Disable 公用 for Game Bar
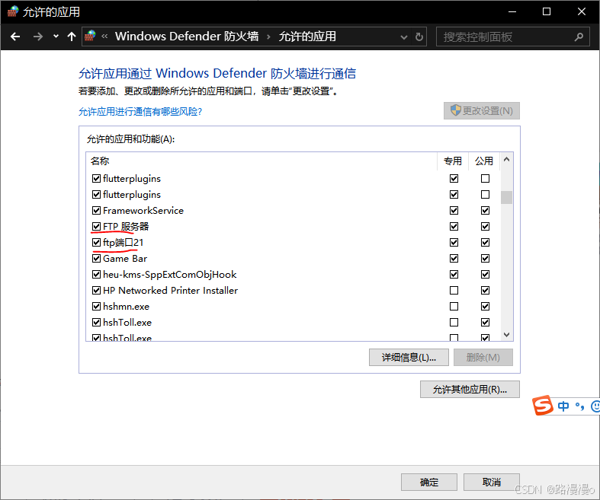Image resolution: width=600 pixels, height=500 pixels. pyautogui.click(x=485, y=259)
